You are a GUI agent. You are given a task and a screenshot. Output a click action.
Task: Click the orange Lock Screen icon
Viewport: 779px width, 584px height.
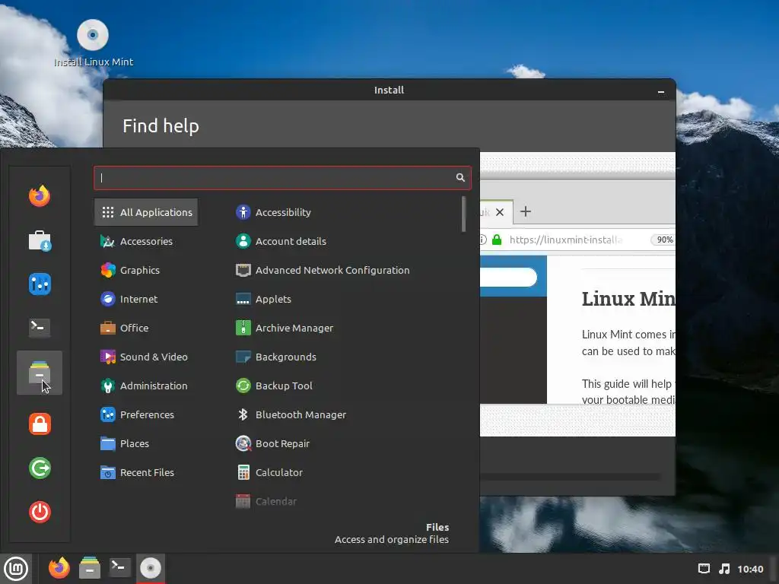tap(40, 424)
